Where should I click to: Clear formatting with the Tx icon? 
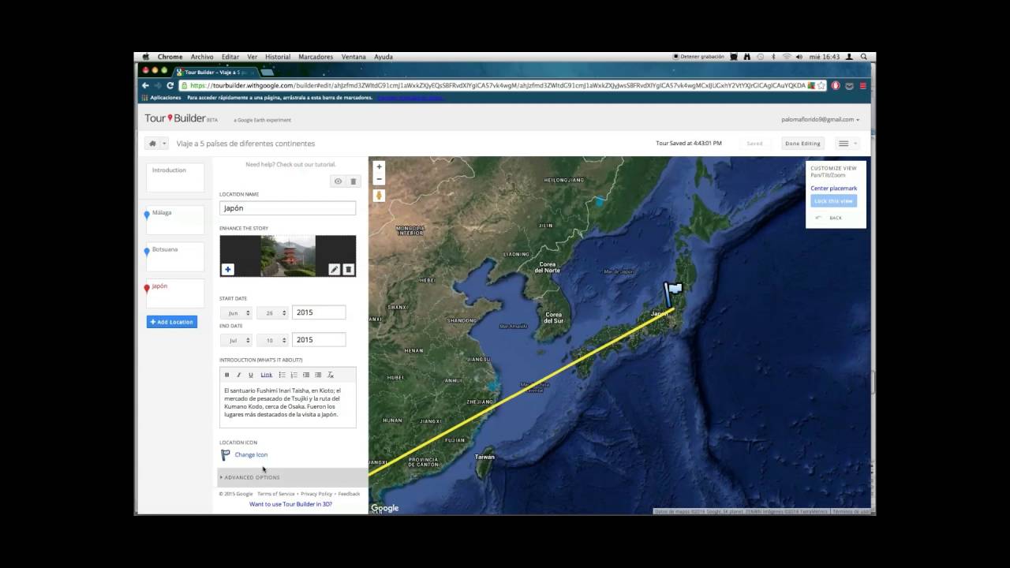(x=331, y=375)
